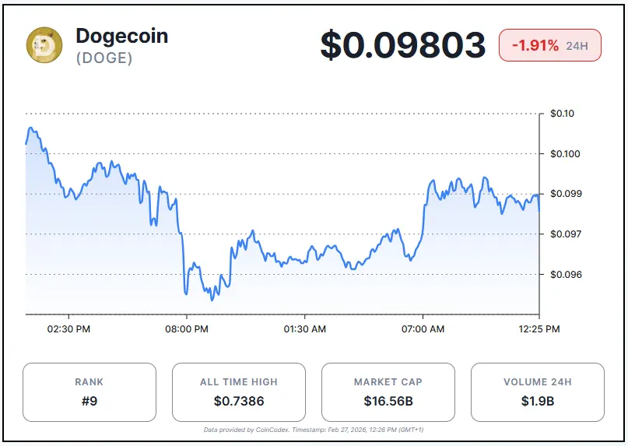Click the 01:30 AM time axis label

click(305, 329)
